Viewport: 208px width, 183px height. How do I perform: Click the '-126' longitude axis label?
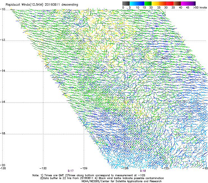(125, 168)
